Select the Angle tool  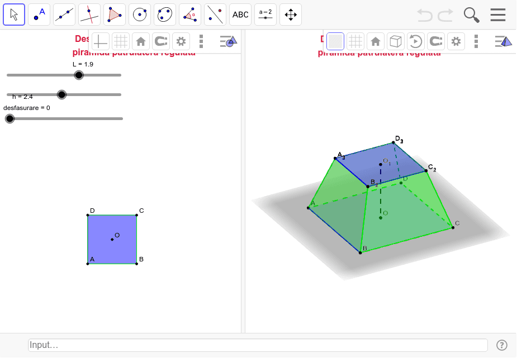click(190, 15)
